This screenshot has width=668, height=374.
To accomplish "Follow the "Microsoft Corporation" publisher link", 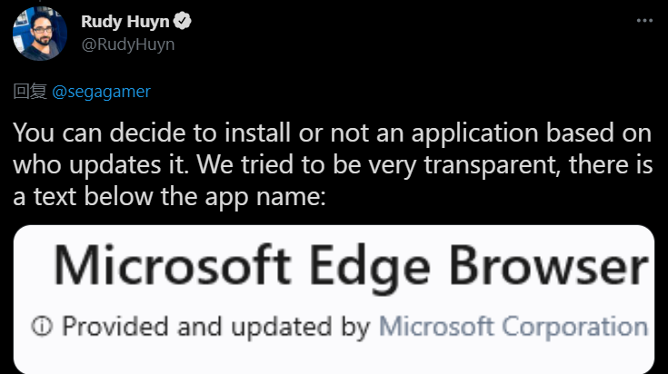I will pos(513,326).
